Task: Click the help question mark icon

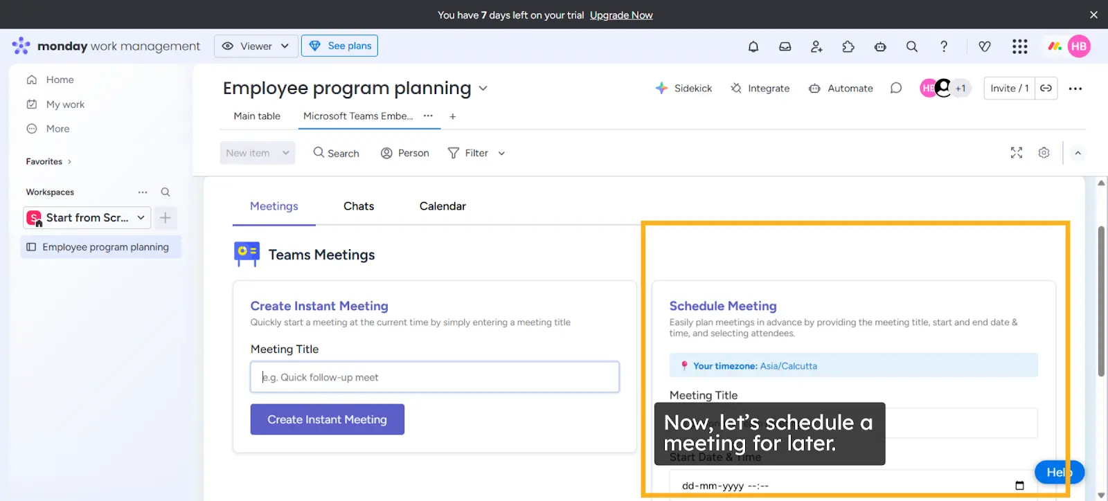Action: 943,46
